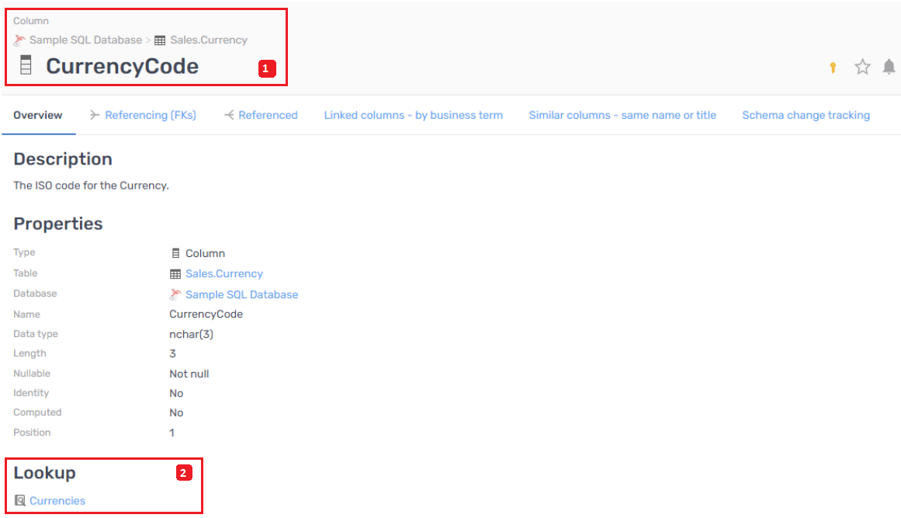901x518 pixels.
Task: Open the Currencies lookup link
Action: click(57, 501)
